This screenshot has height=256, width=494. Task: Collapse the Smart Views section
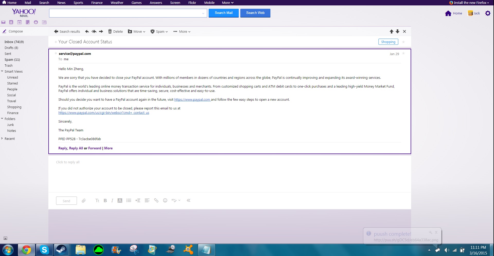(2, 71)
